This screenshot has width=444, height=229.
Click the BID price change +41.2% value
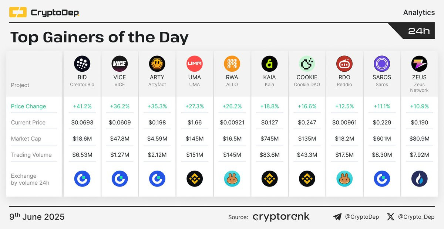(x=82, y=106)
